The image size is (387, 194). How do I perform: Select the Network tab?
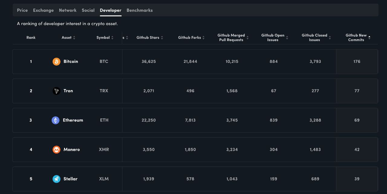pyautogui.click(x=68, y=10)
